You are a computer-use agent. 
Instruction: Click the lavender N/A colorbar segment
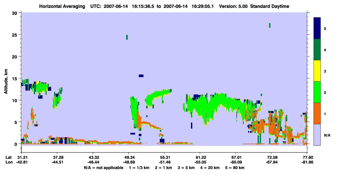[x=317, y=135]
